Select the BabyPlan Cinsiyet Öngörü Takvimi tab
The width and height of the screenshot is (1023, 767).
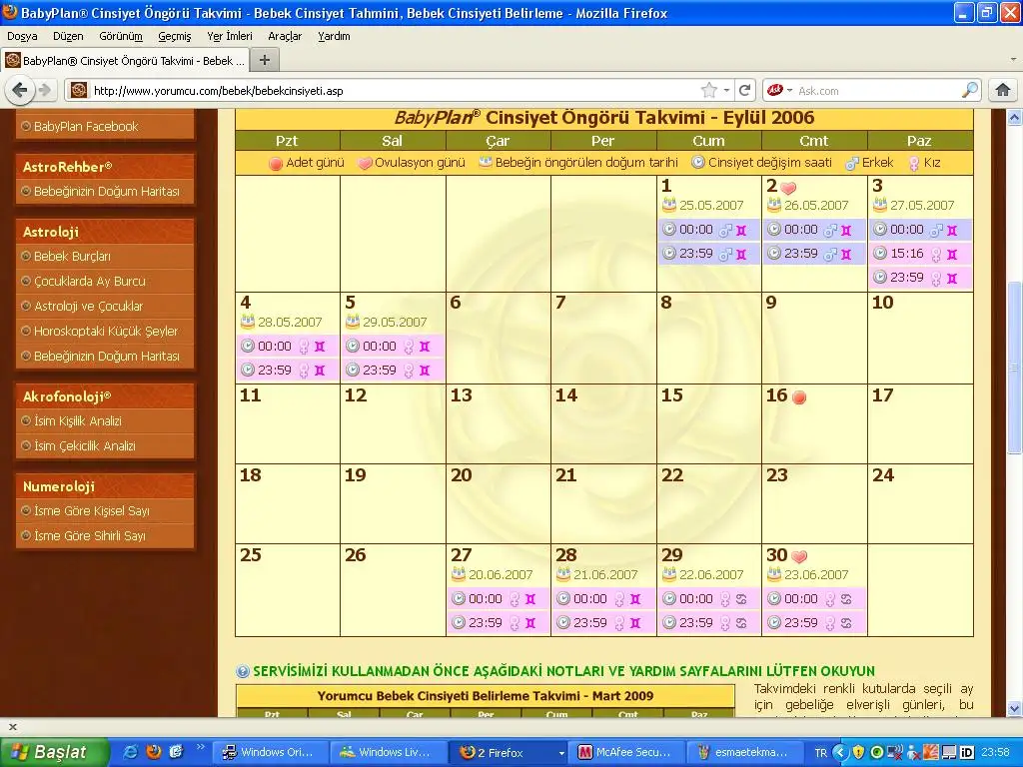125,61
